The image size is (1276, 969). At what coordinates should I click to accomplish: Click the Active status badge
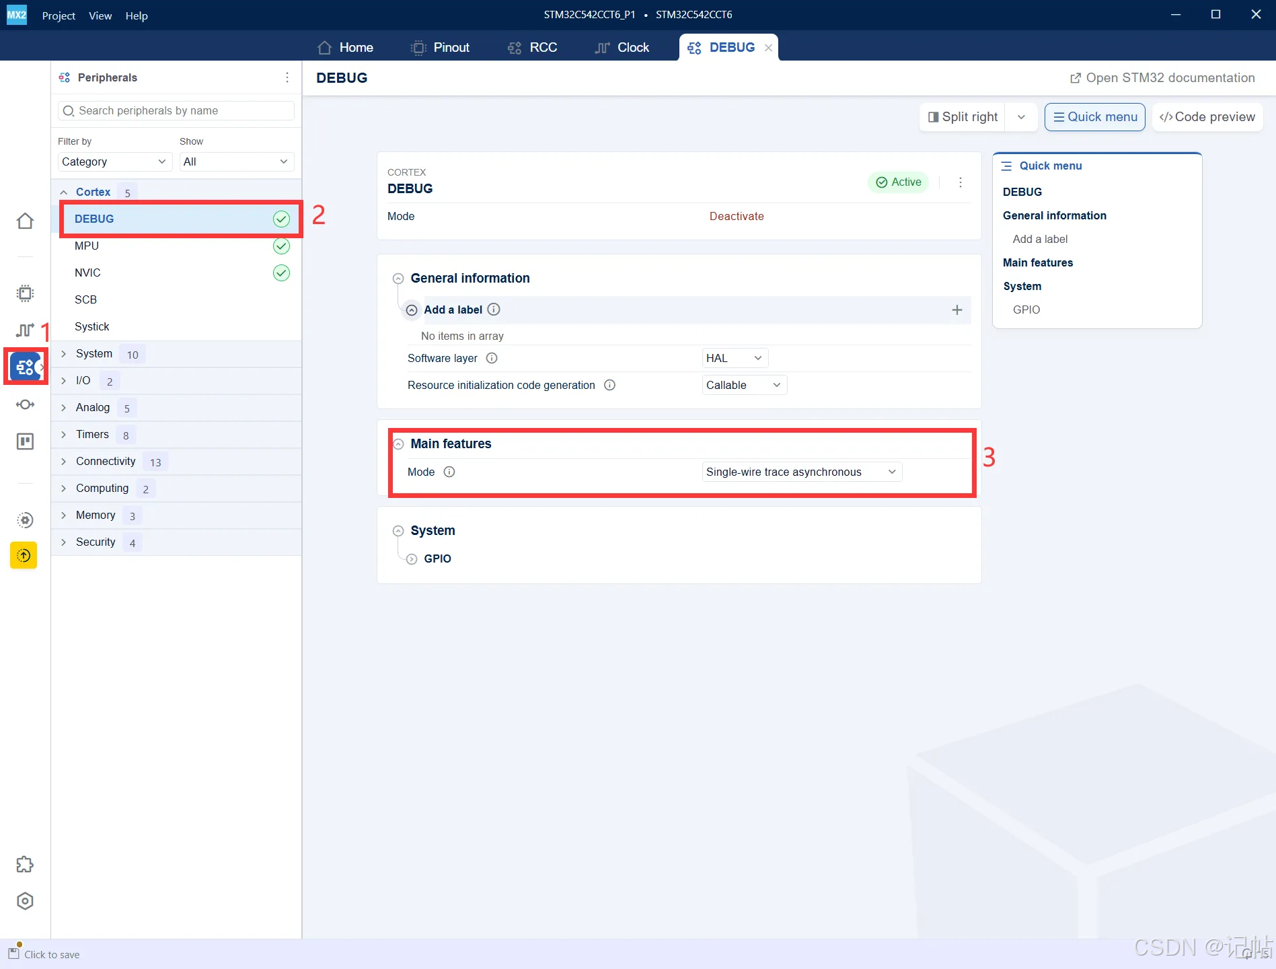tap(899, 182)
